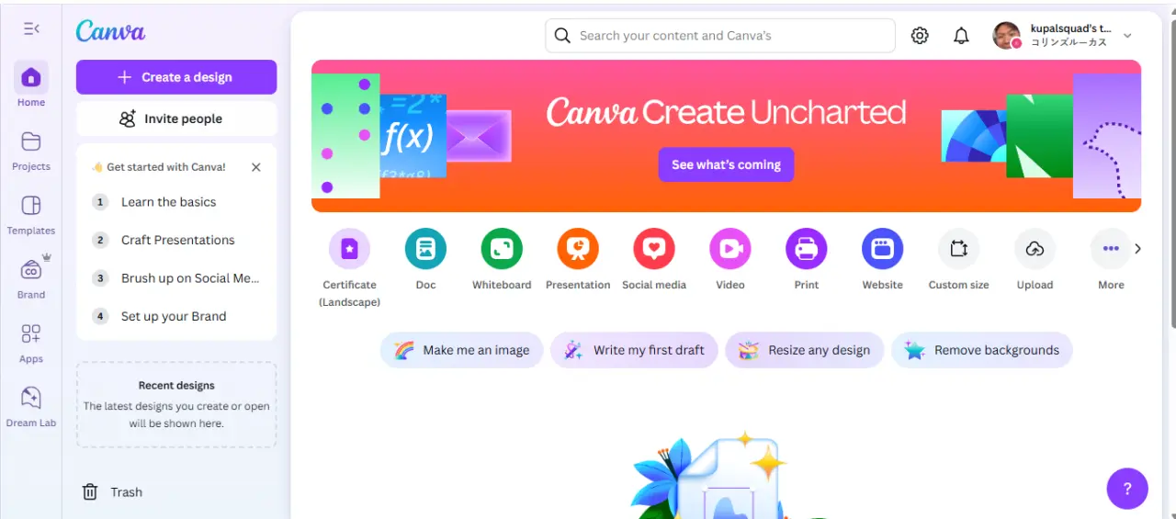Open the More design types icon

point(1111,249)
